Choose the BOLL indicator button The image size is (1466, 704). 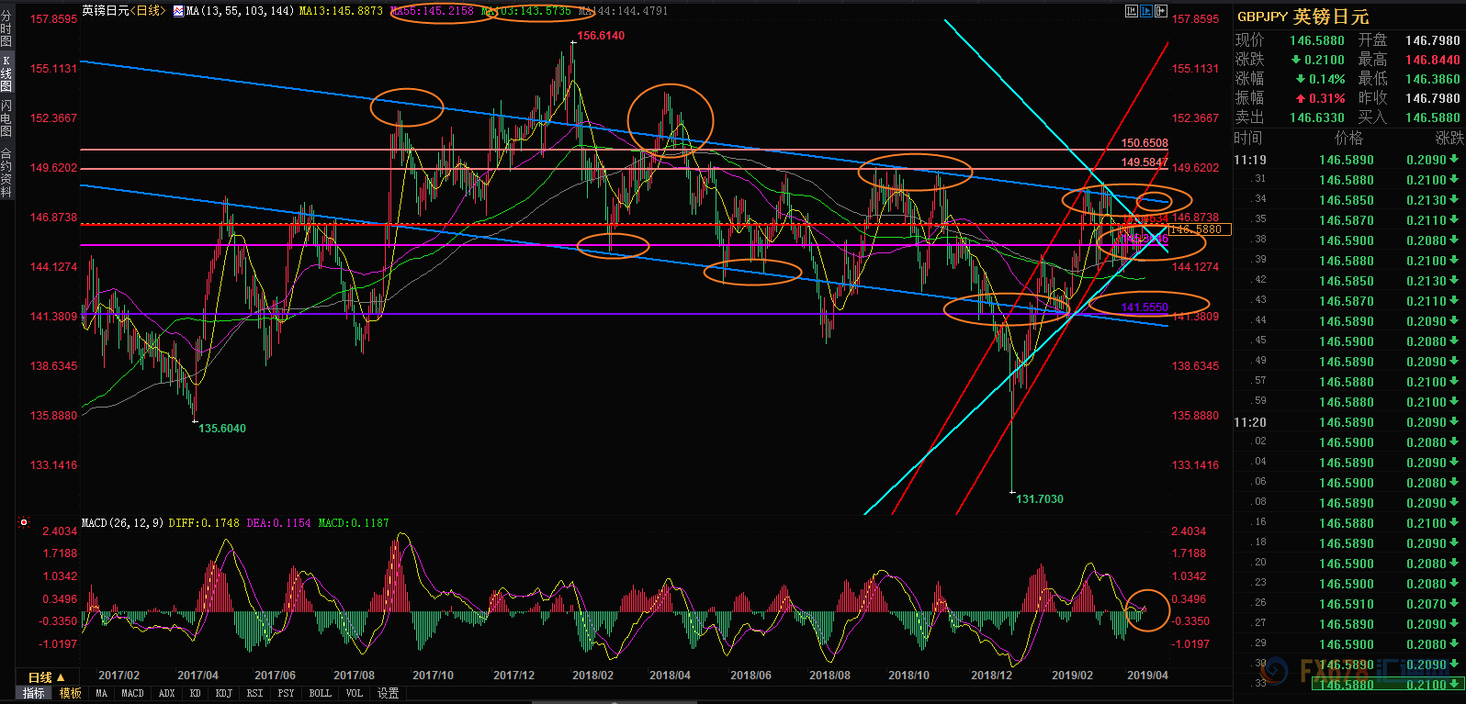[320, 693]
